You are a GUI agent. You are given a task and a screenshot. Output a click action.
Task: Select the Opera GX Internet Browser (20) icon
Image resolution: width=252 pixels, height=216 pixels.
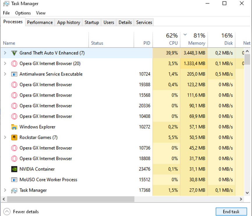pyautogui.click(x=14, y=64)
